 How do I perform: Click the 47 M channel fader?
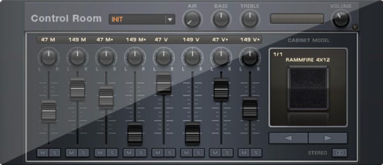pos(49,111)
